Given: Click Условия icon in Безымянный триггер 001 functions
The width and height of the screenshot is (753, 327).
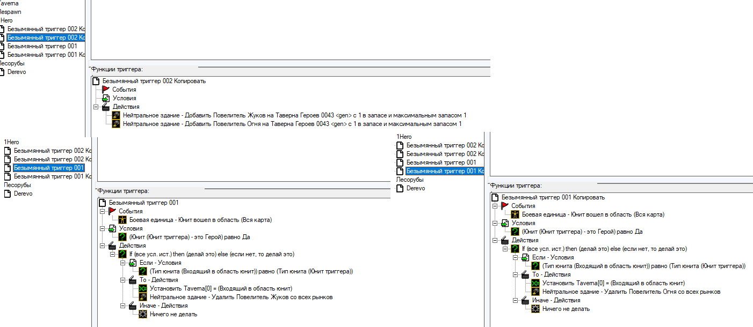Looking at the screenshot, I should (112, 228).
